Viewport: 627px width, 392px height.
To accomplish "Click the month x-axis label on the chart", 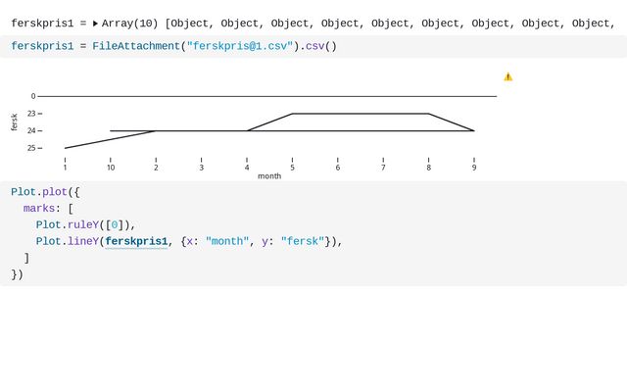I will (269, 176).
